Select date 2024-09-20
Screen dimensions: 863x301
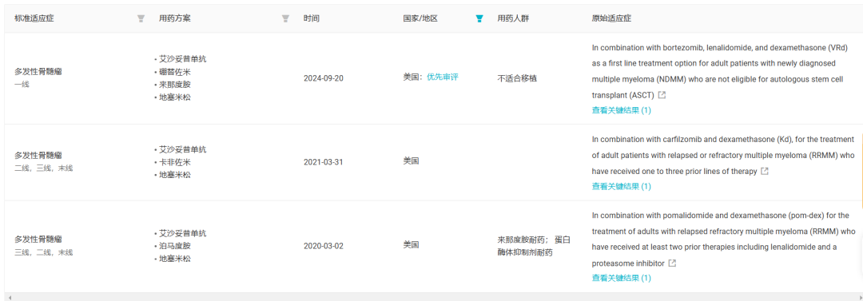324,78
